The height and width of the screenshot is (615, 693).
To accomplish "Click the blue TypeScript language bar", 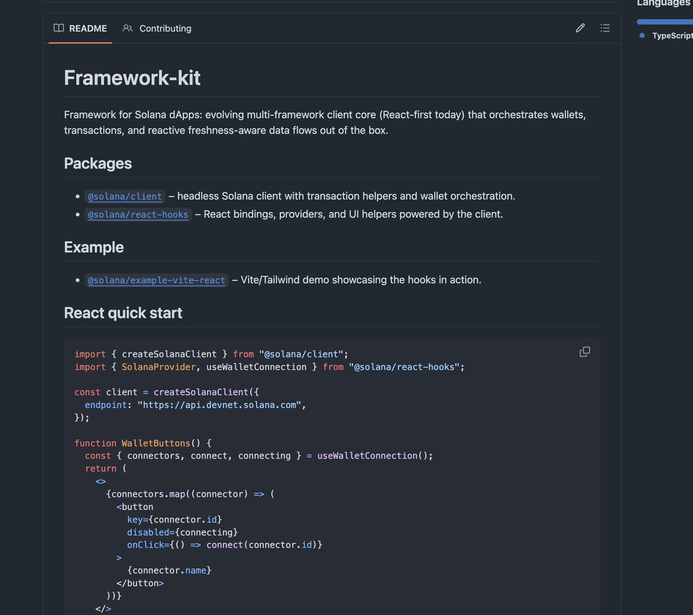I will click(x=665, y=22).
